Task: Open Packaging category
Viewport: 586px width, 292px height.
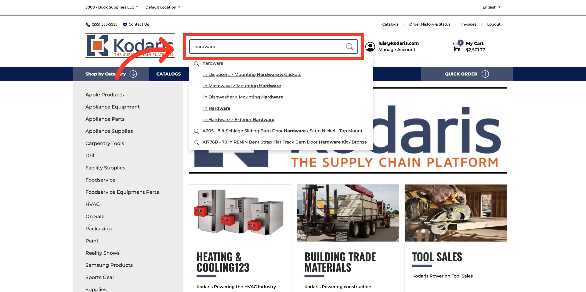Action: tap(99, 229)
